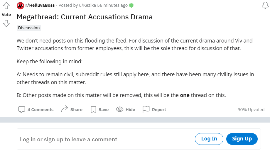The width and height of the screenshot is (270, 151).
Task: Click the Log In button
Action: point(209,139)
